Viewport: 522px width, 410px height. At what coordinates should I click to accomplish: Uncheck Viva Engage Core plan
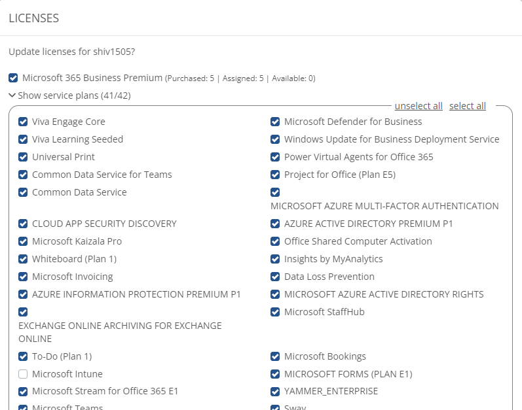pyautogui.click(x=23, y=122)
